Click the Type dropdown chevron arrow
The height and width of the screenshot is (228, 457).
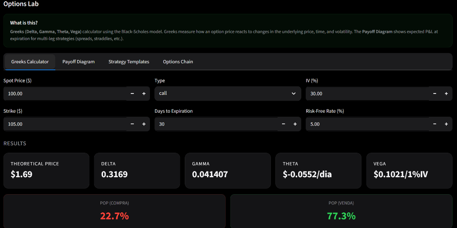point(293,94)
